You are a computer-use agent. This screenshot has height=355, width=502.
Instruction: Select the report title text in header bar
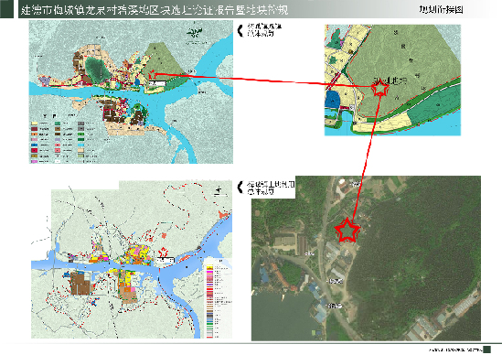coord(155,10)
